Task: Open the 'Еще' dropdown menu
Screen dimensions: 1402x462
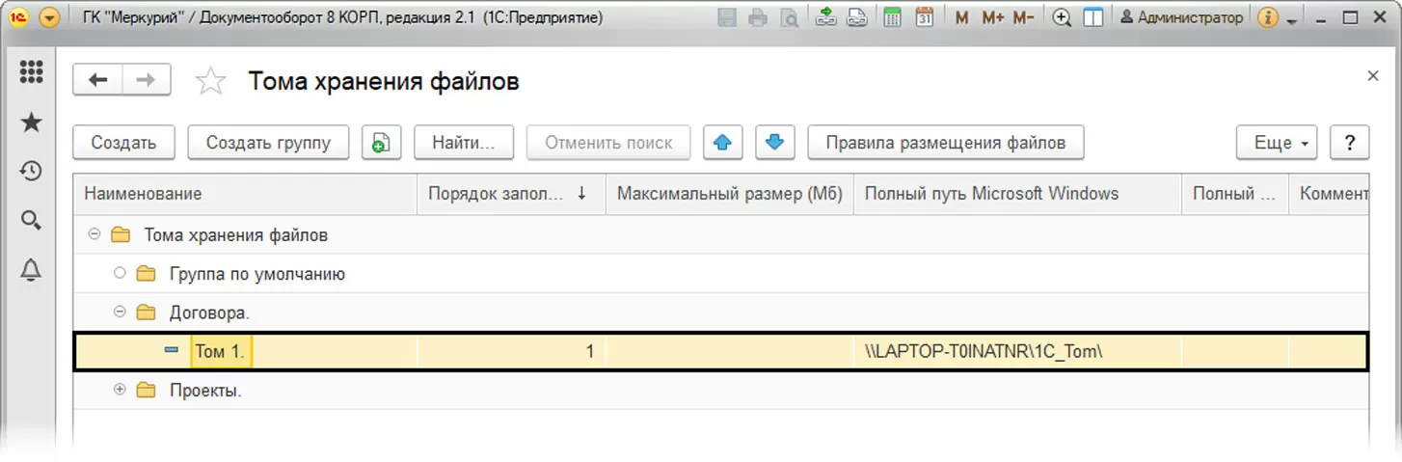Action: pos(1277,143)
